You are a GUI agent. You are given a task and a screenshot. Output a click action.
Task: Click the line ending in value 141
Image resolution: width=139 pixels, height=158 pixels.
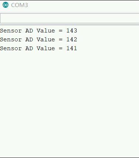pyautogui.click(x=38, y=48)
